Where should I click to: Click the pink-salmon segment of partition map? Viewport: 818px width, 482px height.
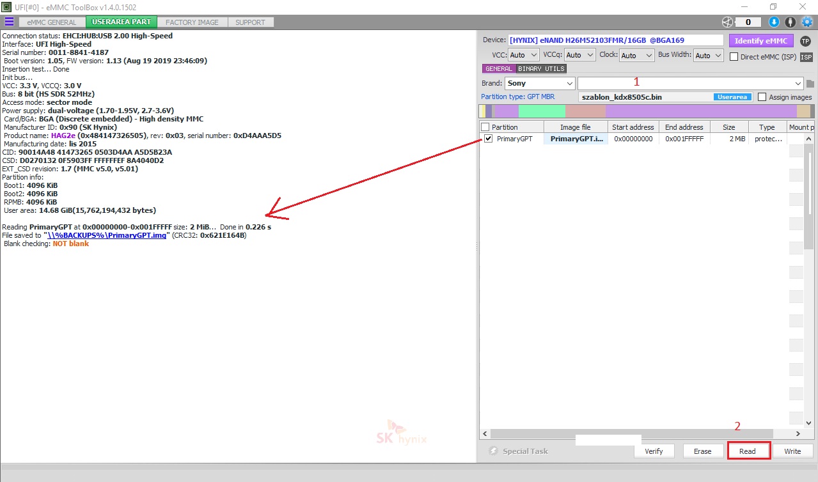point(585,111)
